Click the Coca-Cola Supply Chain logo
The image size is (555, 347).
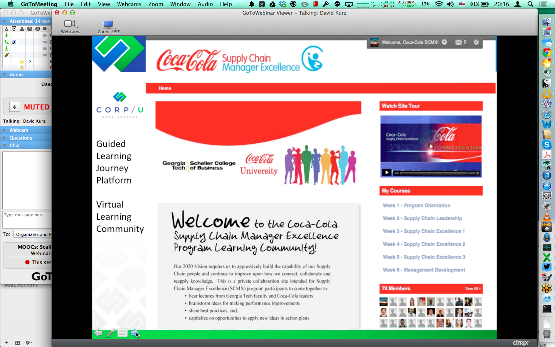239,60
